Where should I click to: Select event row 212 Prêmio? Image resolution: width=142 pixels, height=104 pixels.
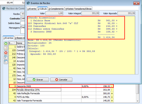tap(17, 54)
